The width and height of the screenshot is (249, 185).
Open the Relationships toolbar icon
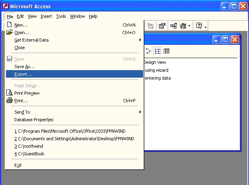tap(173, 26)
